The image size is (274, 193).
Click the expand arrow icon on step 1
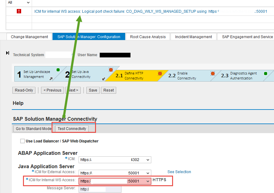[51, 79]
